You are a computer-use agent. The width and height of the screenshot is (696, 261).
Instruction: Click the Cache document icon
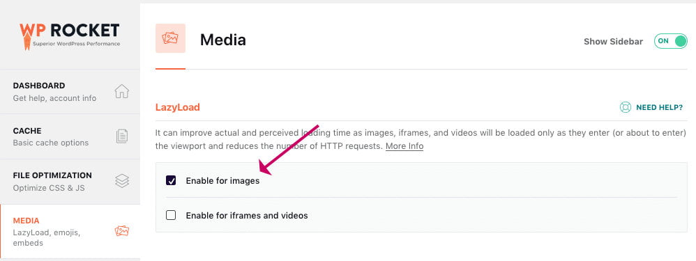coord(121,136)
